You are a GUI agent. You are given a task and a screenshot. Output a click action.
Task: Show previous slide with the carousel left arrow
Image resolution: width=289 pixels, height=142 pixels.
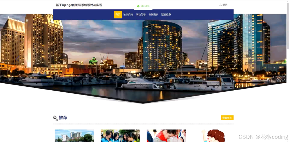(18, 59)
